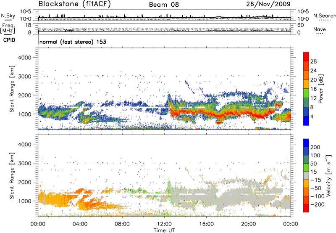Click the '20:00' time axis tick
This screenshot has width=336, height=233.
(248, 224)
